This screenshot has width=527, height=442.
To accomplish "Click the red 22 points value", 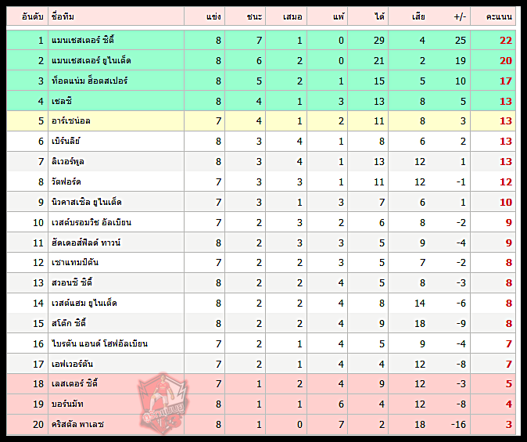I will tap(506, 41).
